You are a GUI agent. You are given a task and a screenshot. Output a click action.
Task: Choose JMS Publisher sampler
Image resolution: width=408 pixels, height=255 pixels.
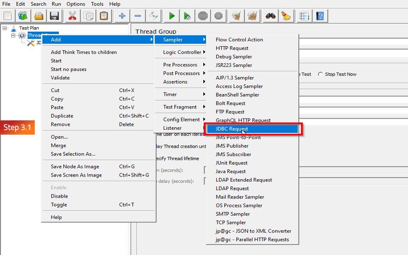click(252, 146)
